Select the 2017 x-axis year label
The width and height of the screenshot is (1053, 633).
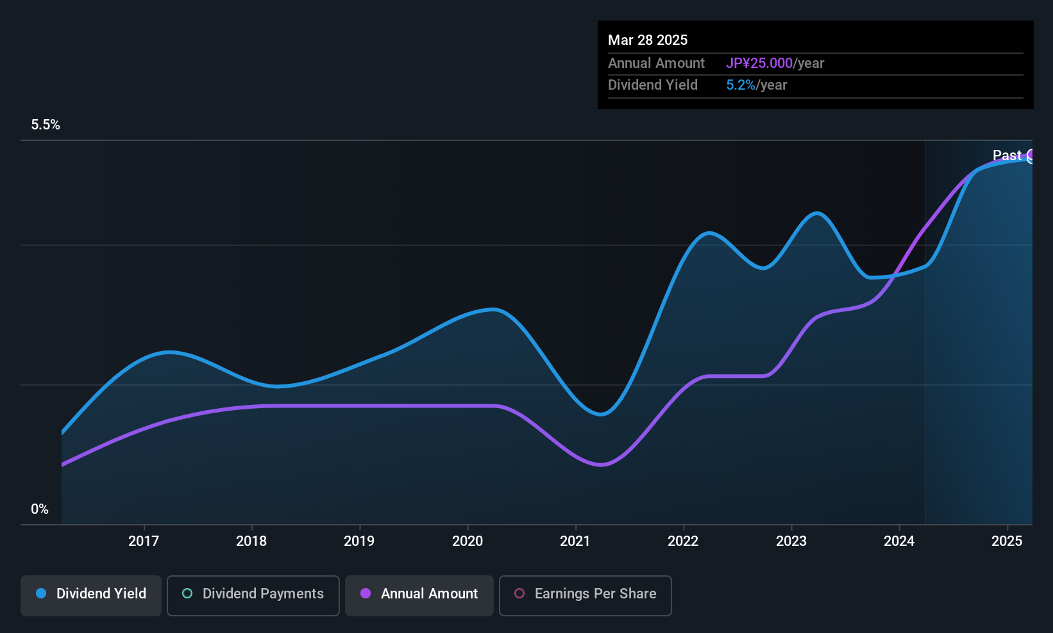click(x=144, y=541)
